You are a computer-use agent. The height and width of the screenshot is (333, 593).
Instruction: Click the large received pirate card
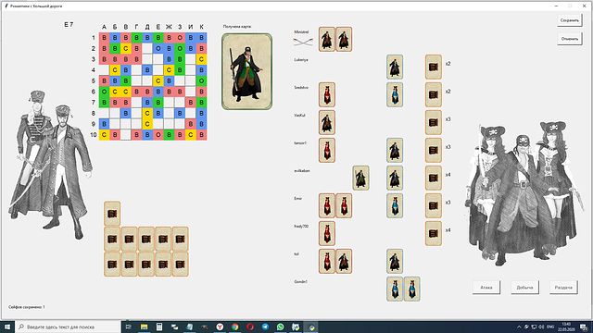coord(246,71)
